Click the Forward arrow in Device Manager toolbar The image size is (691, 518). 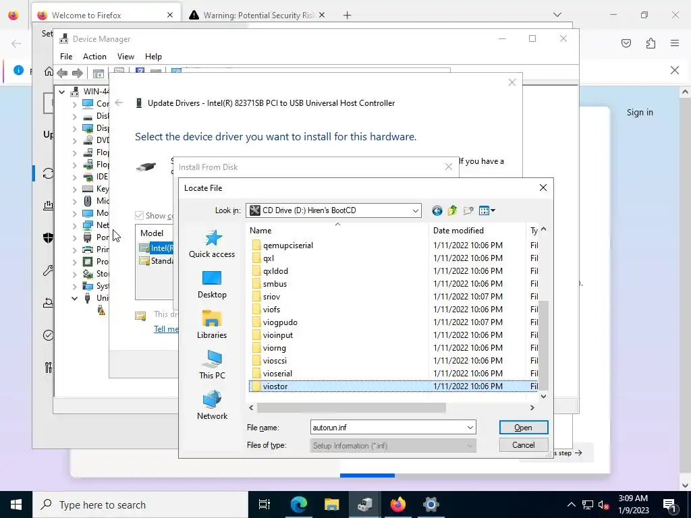[x=77, y=73]
